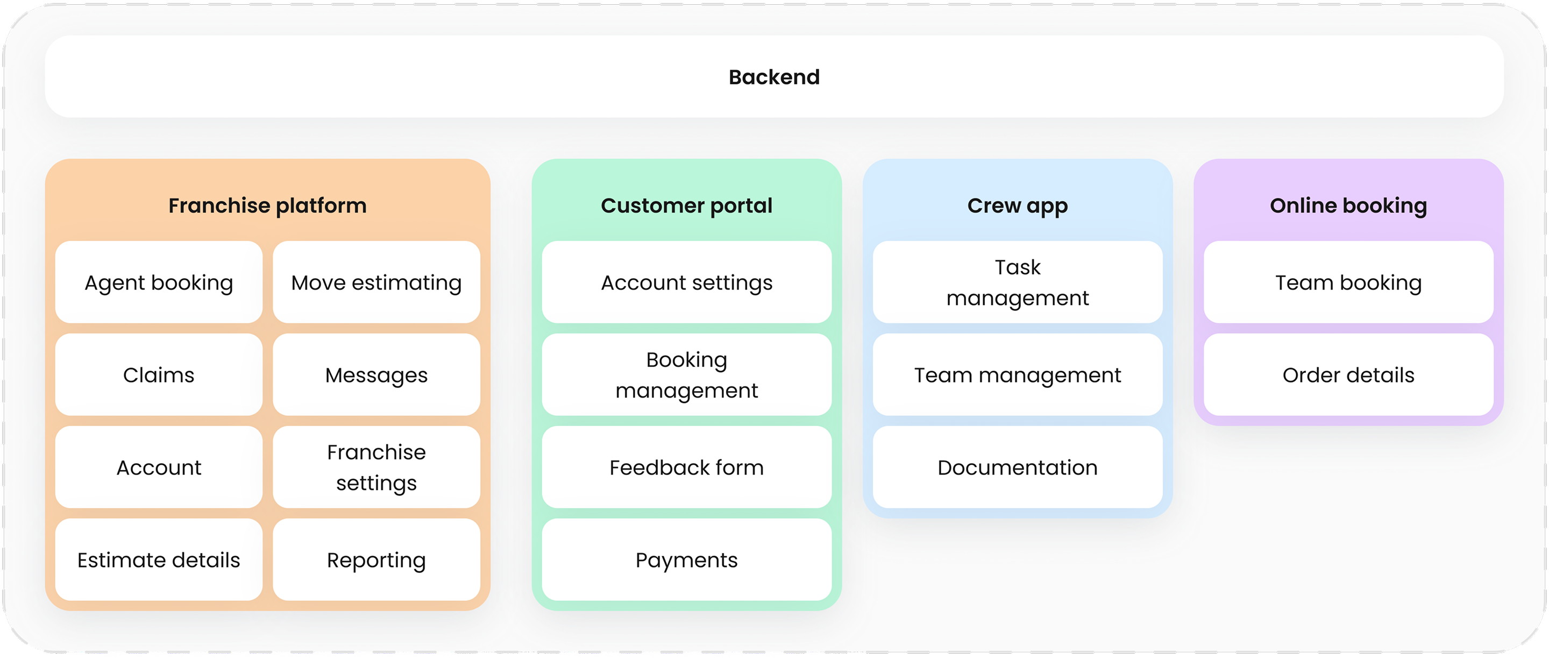Select the Account card under Franchise platform
The image size is (1549, 666).
pyautogui.click(x=159, y=467)
